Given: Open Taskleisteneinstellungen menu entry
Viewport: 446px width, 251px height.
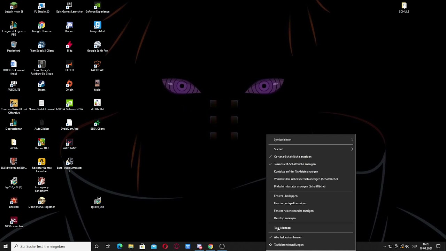Looking at the screenshot, I should (311, 245).
